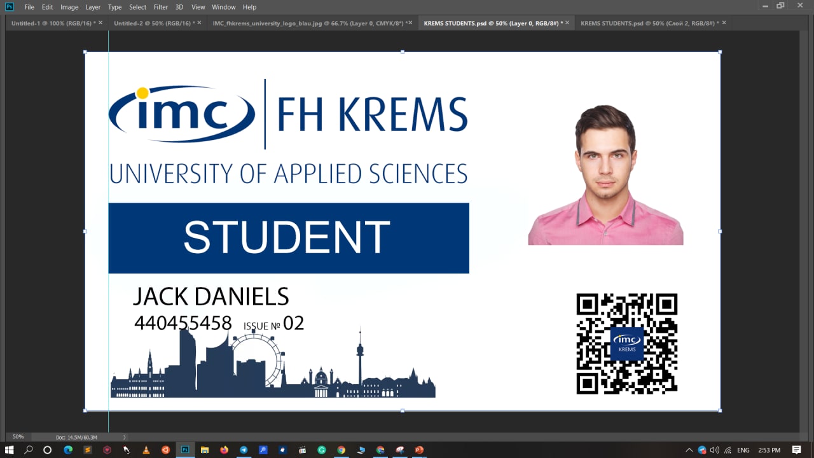Open Cortana circle on taskbar
The image size is (814, 458).
coord(47,450)
